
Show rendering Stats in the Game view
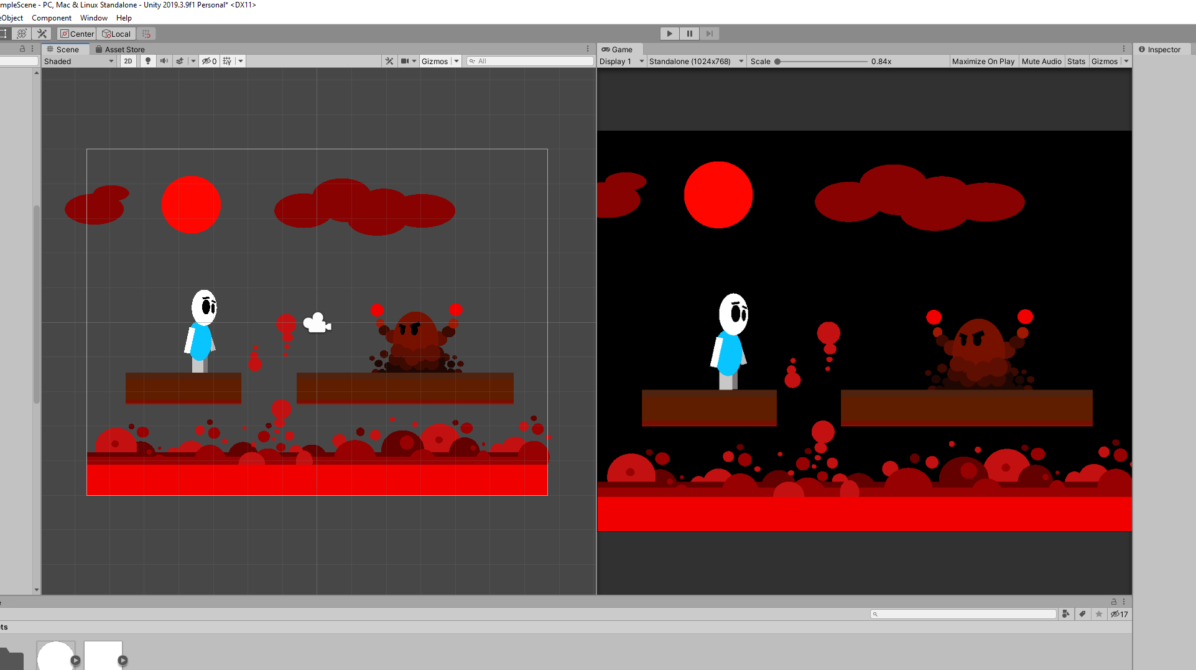pyautogui.click(x=1077, y=61)
